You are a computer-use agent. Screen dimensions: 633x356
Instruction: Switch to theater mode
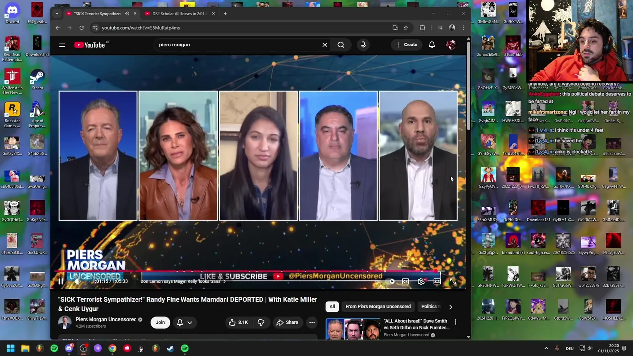(x=437, y=281)
